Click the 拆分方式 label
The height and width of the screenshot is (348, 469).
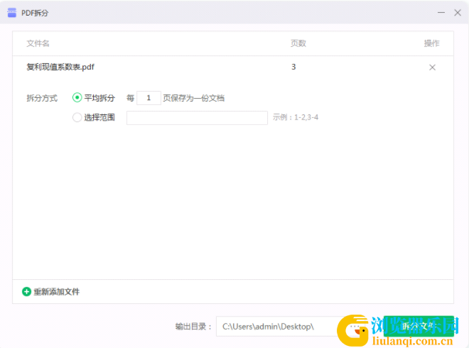tap(42, 98)
